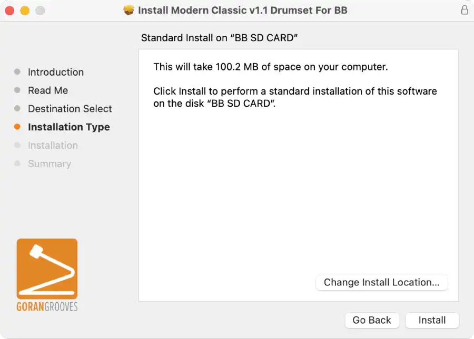Click the dimmed Installation step bullet
This screenshot has height=339, width=474.
[x=17, y=145]
